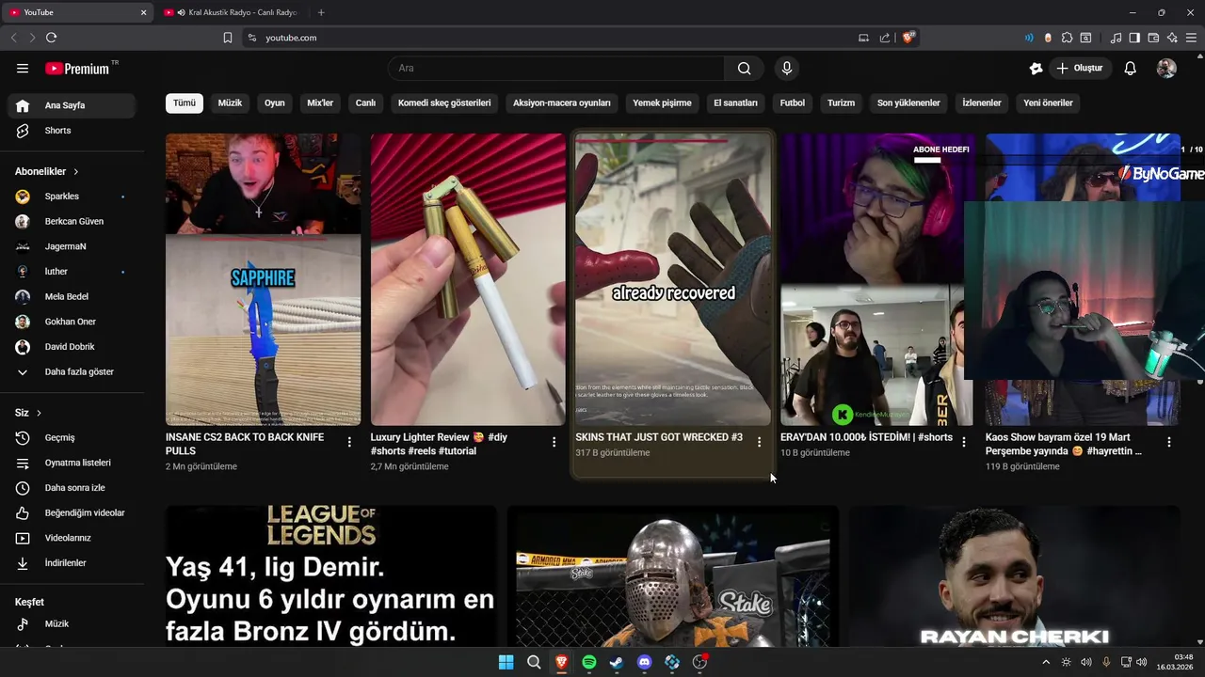The width and height of the screenshot is (1205, 677).
Task: Toggle the browser sidebar panel icon
Action: pyautogui.click(x=1134, y=38)
